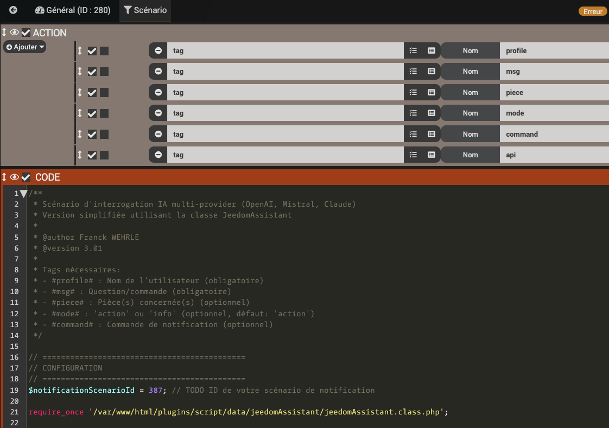The height and width of the screenshot is (428, 609).
Task: Disable the CODE block checkbox
Action: point(26,177)
